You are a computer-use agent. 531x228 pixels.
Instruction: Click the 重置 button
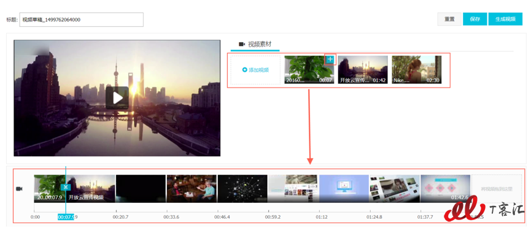point(449,19)
